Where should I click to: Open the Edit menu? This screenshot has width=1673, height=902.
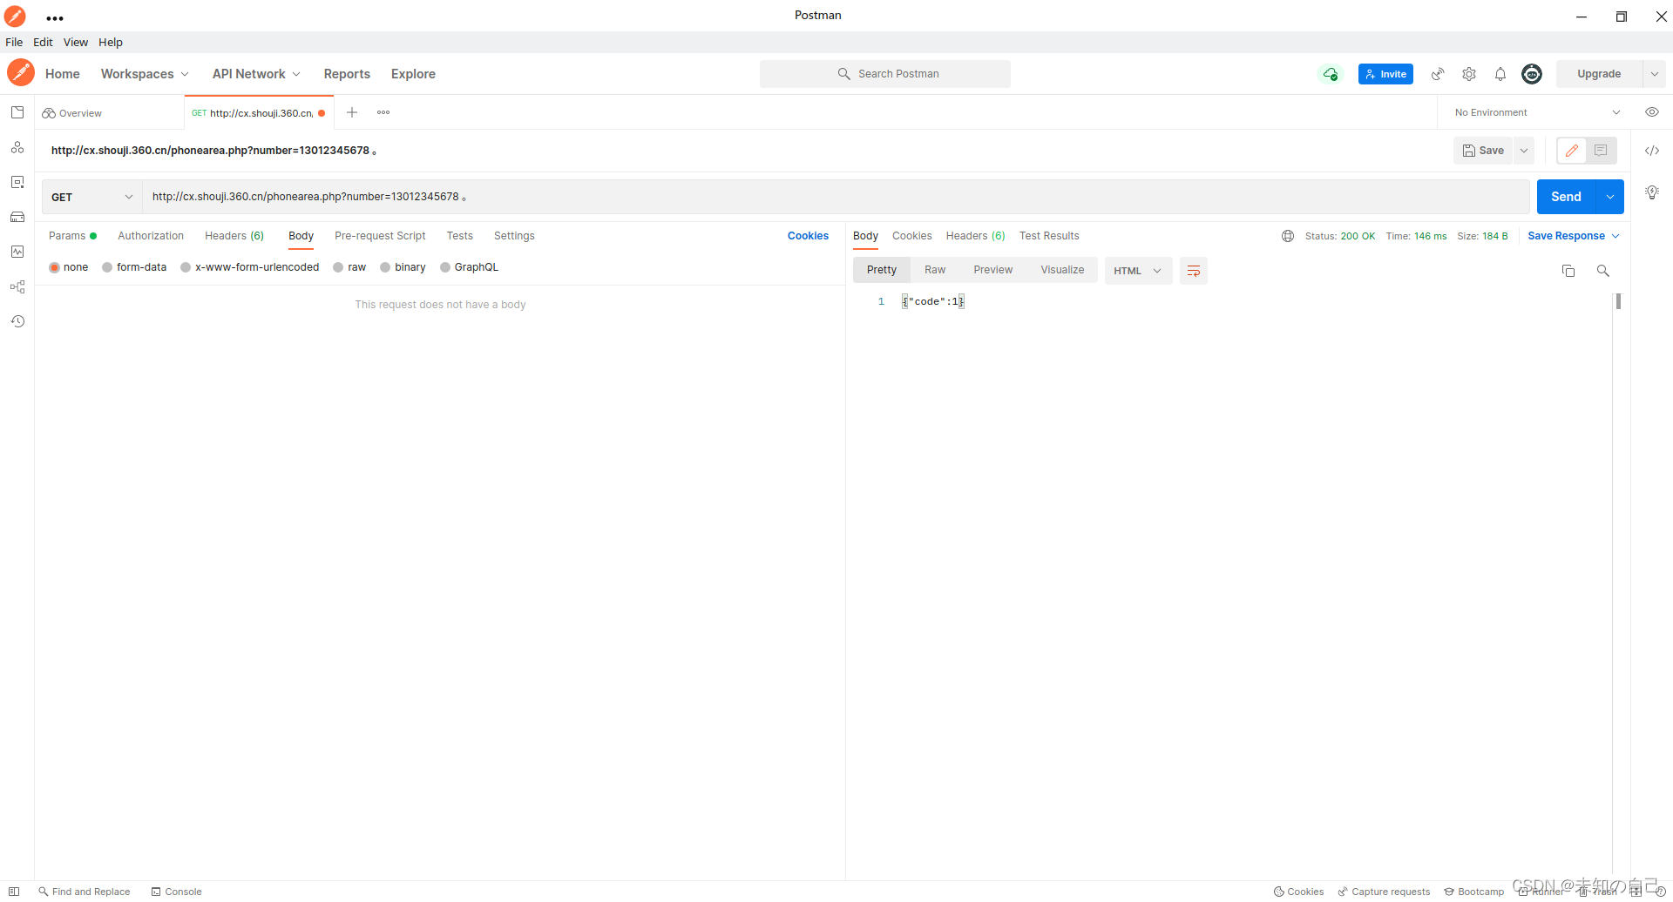(43, 42)
